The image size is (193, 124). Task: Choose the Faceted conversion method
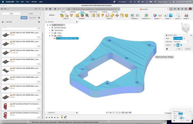coord(175,45)
